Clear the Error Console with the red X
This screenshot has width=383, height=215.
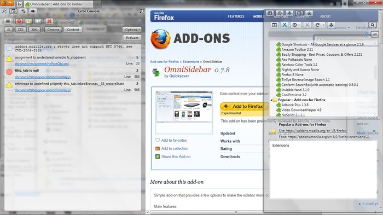(49, 21)
